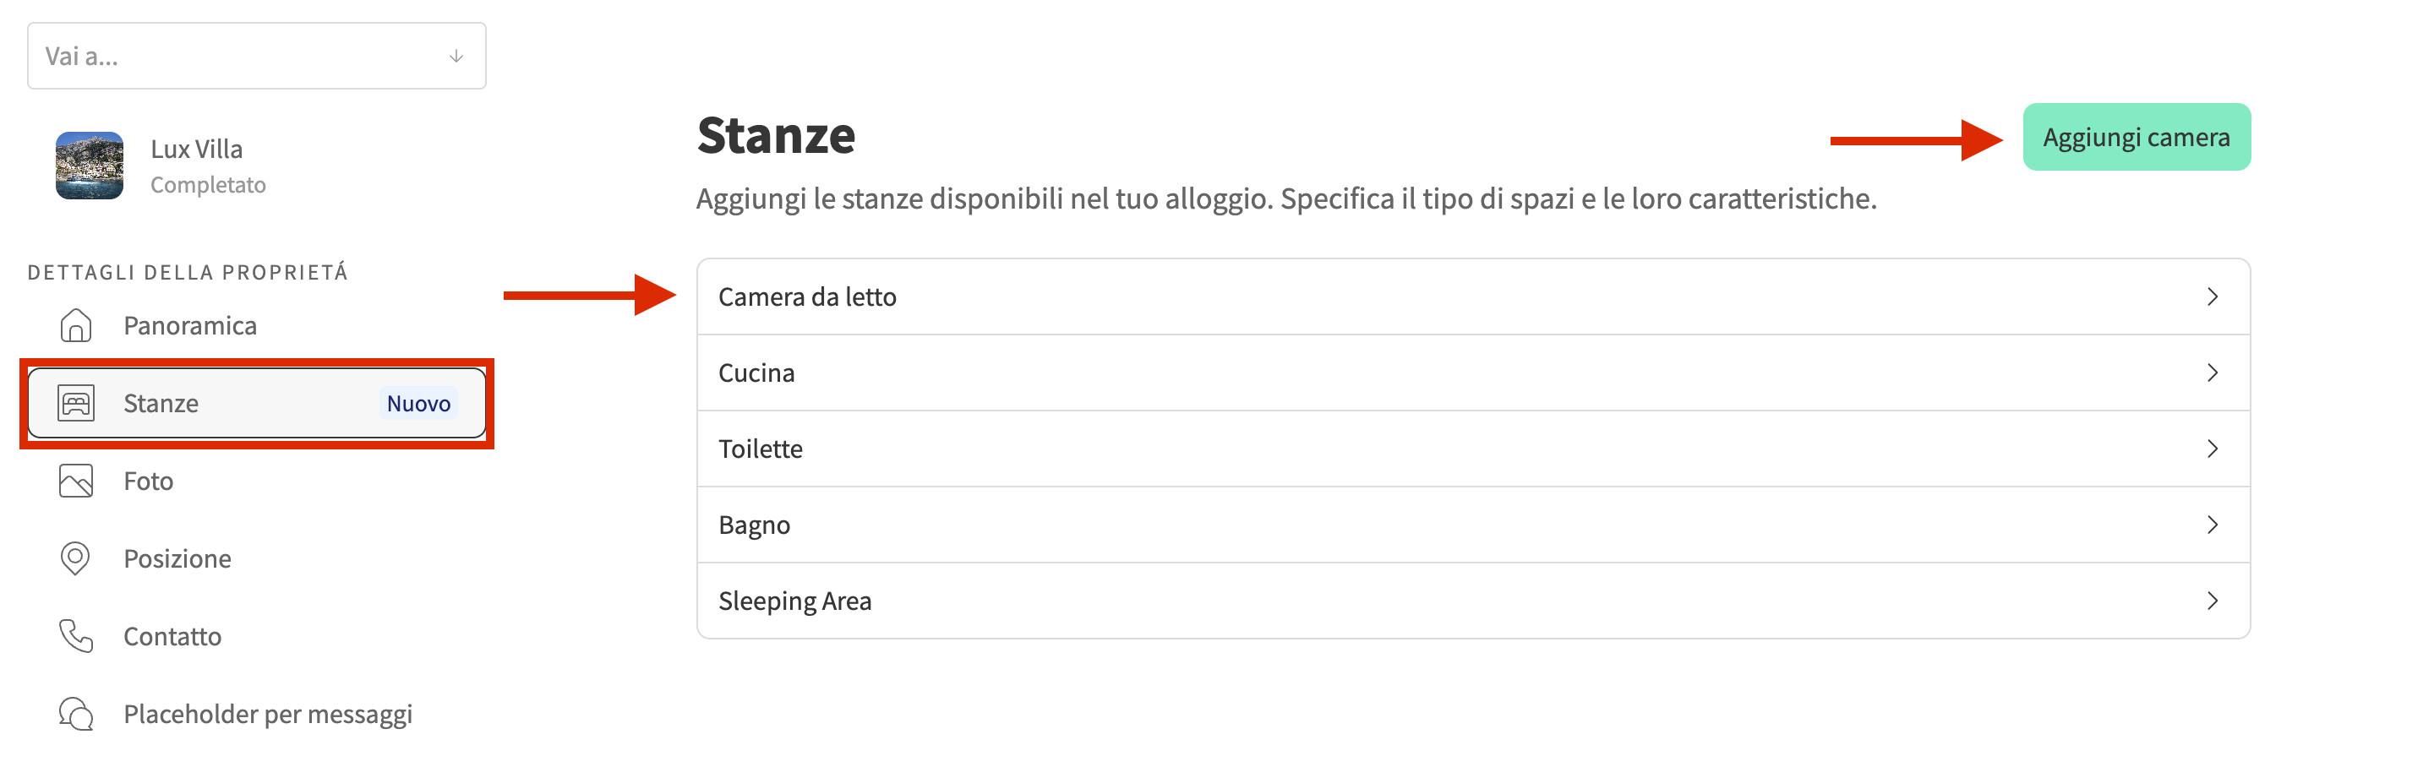Screen dimensions: 2434x767
Task: Expand the Cucina row chevron
Action: pos(2212,373)
